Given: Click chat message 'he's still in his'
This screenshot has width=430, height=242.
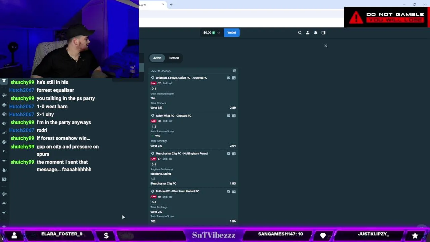Looking at the screenshot, I should tap(52, 82).
